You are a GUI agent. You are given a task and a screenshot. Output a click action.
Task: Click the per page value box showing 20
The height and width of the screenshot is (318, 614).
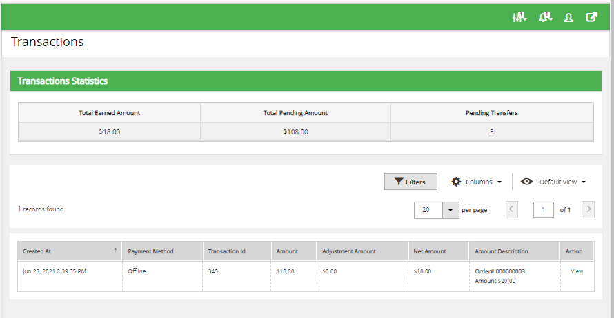click(x=428, y=210)
